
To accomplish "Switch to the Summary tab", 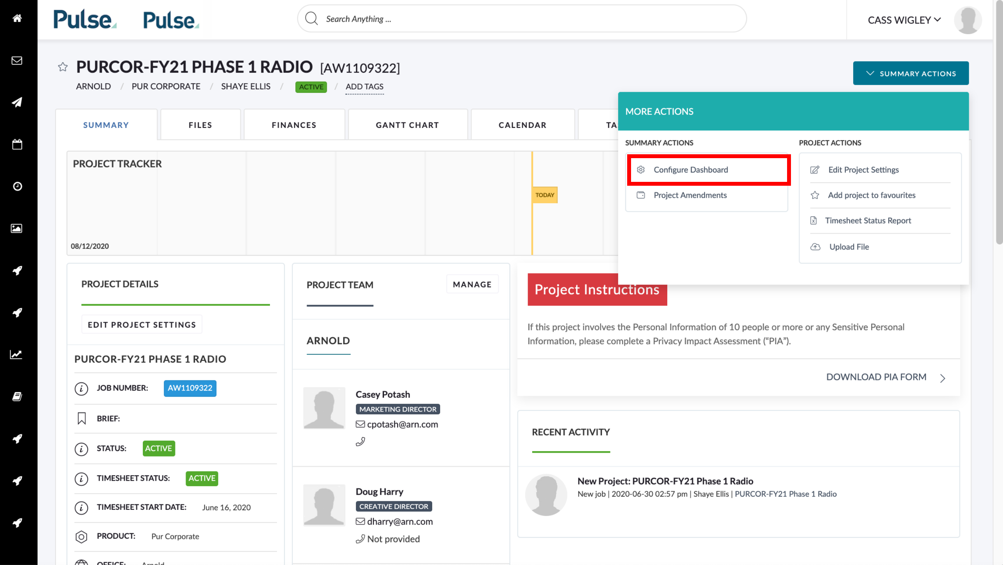I will 106,125.
